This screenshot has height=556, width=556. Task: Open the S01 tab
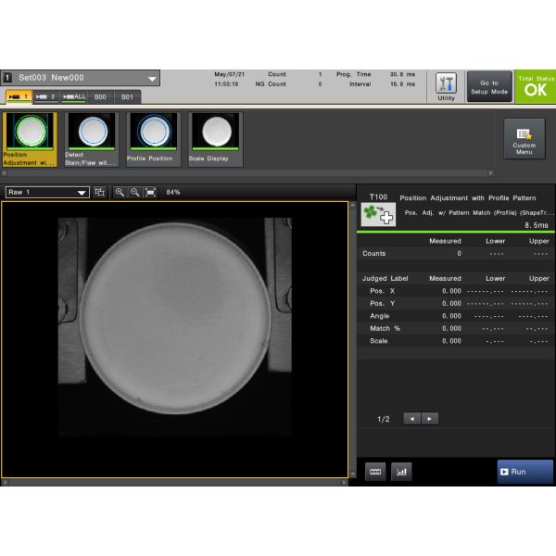pyautogui.click(x=127, y=96)
